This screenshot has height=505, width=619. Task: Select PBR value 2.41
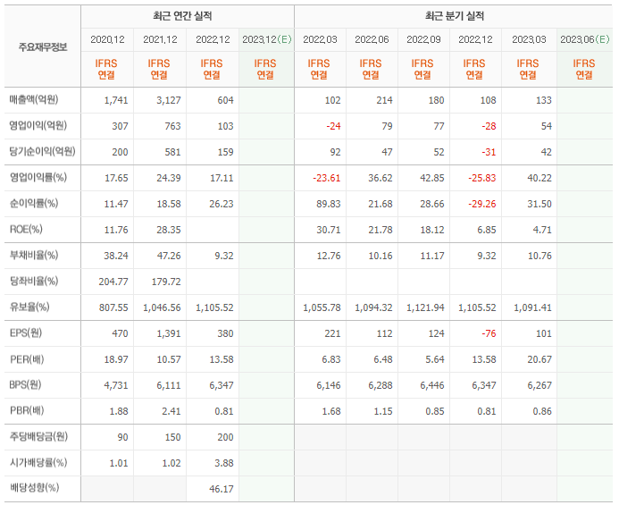(171, 411)
